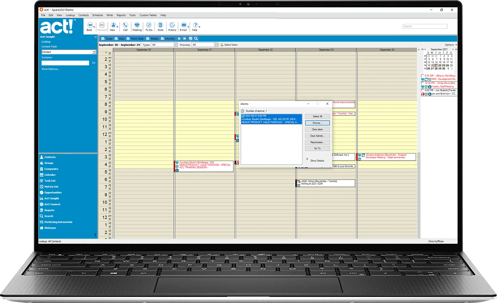Screen dimensions: 497x303
Task: Record a History item from toolbar
Action: point(172,26)
